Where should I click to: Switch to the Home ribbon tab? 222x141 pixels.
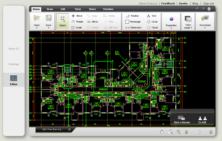[x=36, y=9]
